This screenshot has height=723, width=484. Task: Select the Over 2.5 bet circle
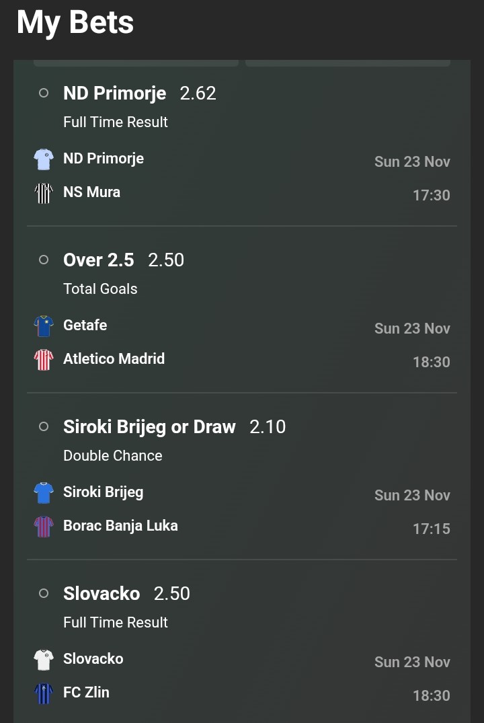[44, 260]
